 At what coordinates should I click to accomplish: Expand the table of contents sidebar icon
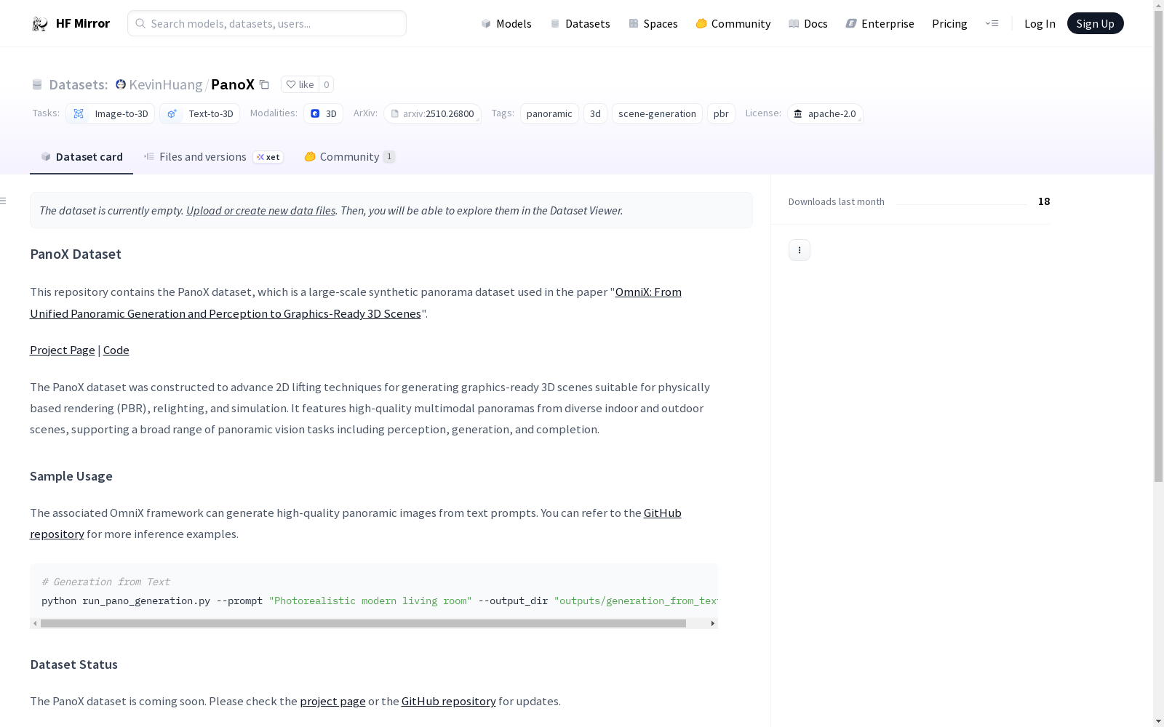(x=4, y=201)
